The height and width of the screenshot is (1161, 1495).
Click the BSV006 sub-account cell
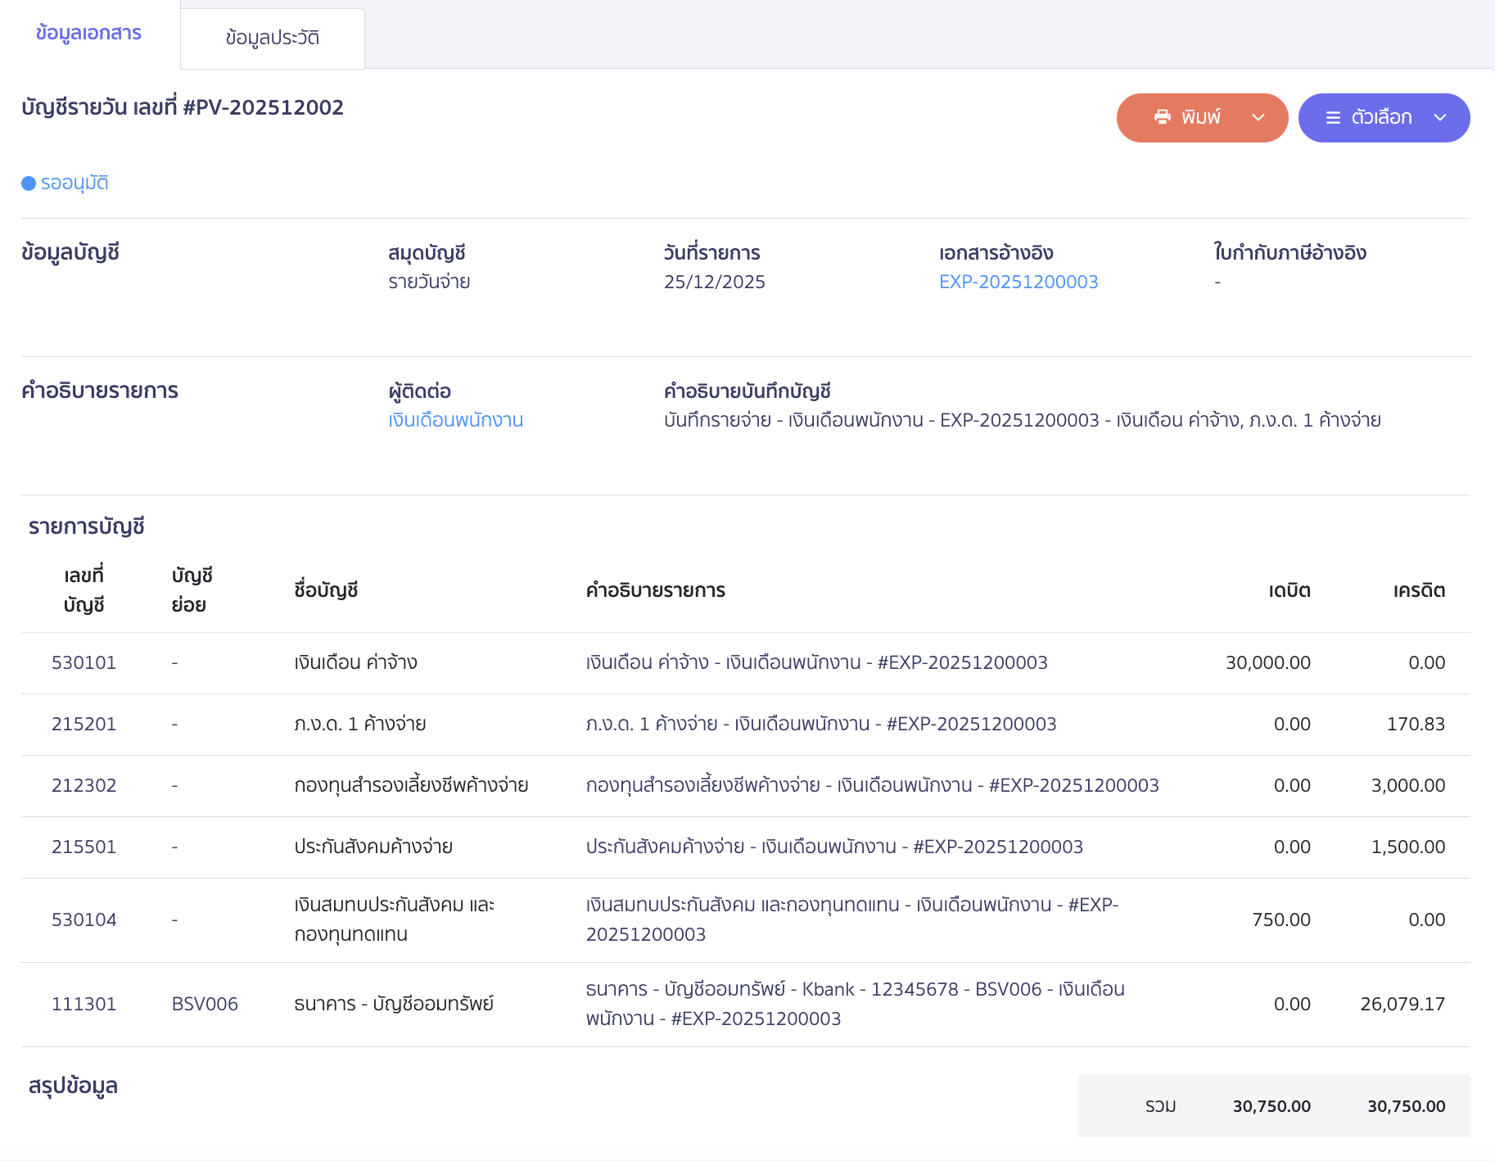(205, 1004)
